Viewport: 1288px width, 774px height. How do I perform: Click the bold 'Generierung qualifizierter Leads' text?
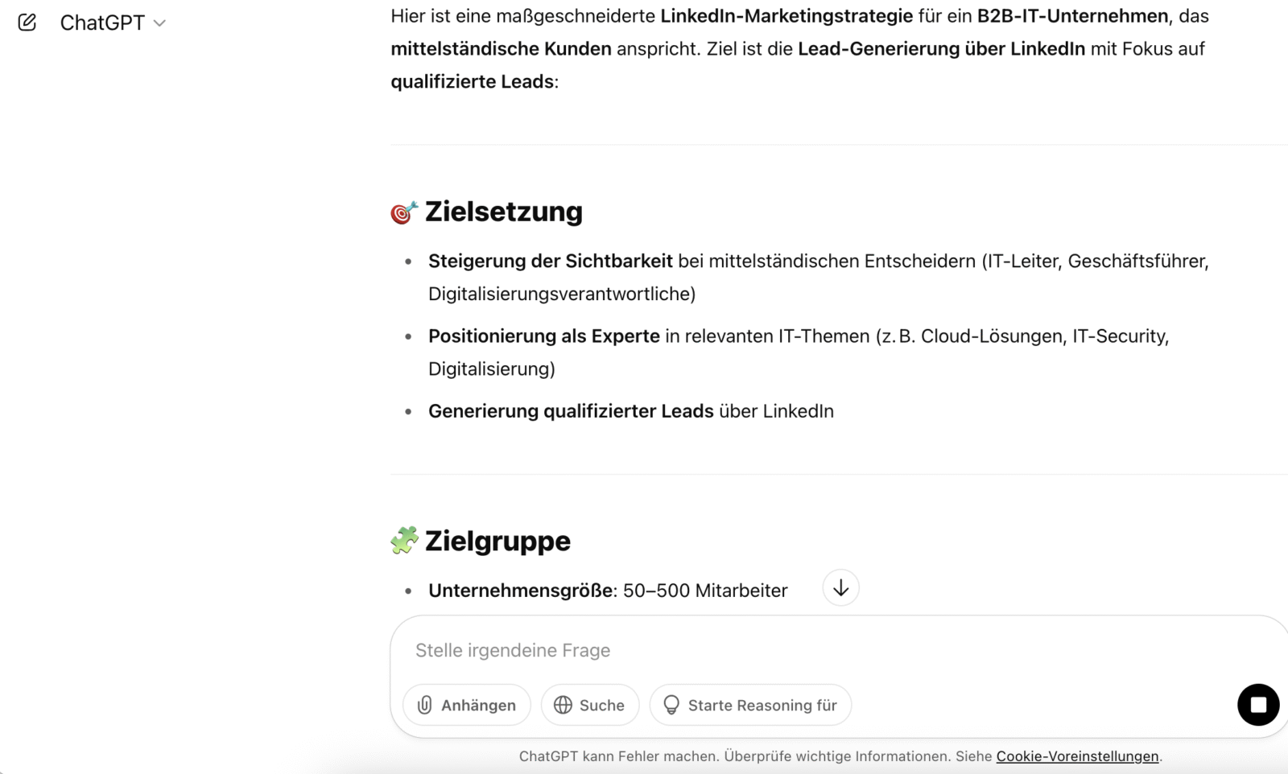(x=571, y=411)
